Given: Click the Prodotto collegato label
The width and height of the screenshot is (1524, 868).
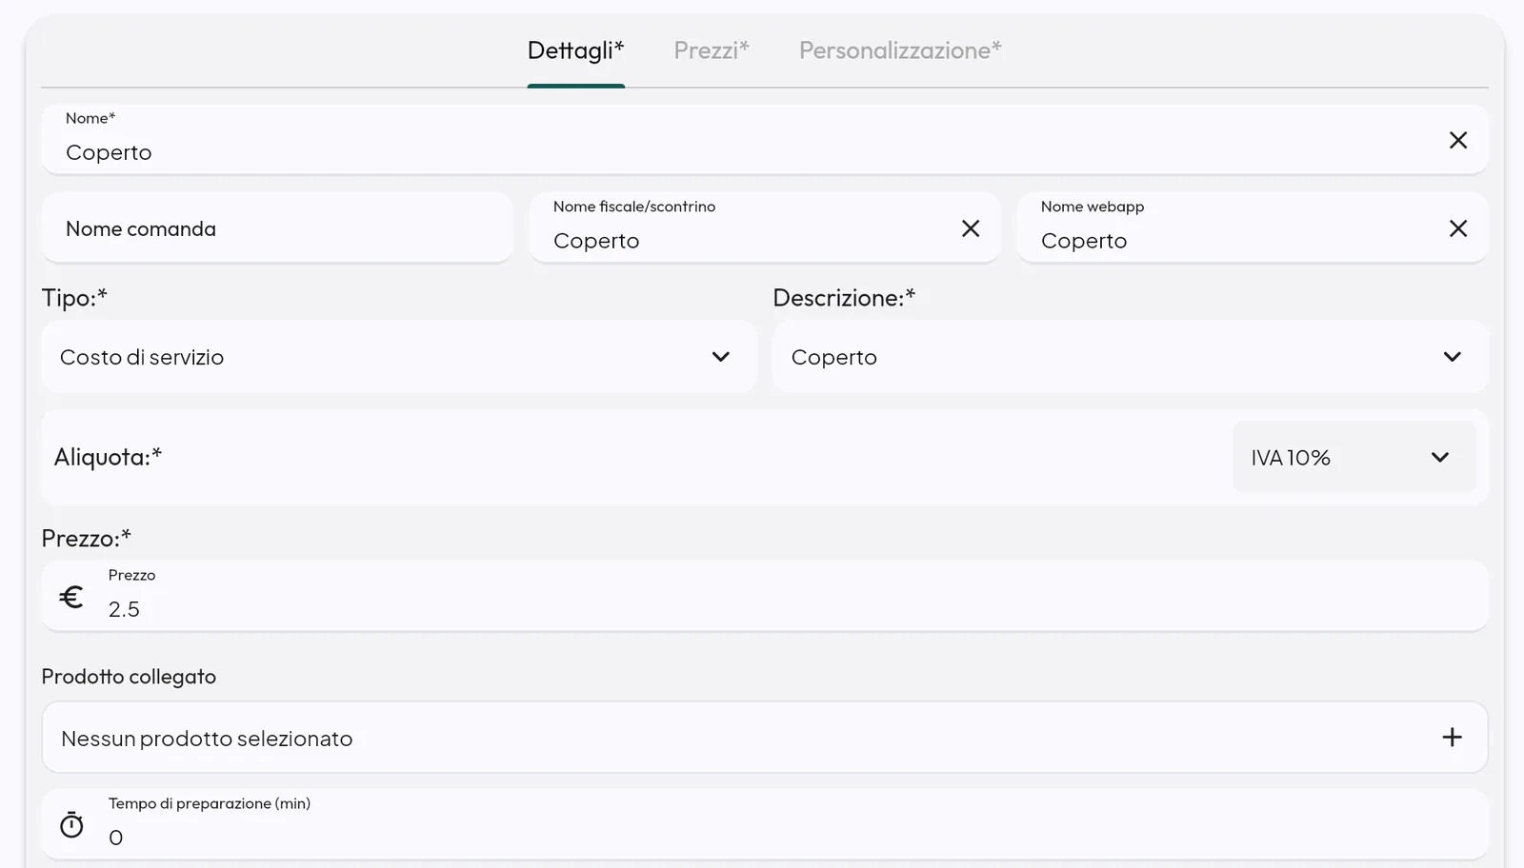Looking at the screenshot, I should tap(129, 677).
